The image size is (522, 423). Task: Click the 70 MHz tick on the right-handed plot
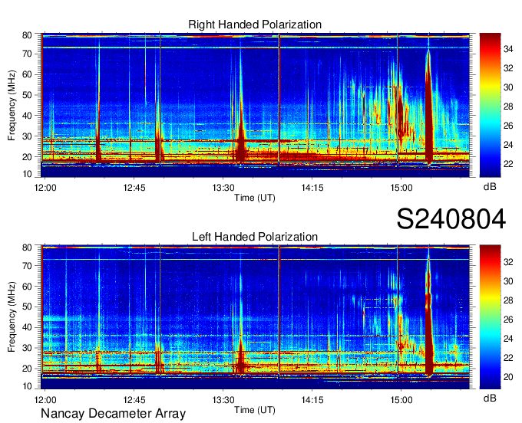pyautogui.click(x=27, y=54)
